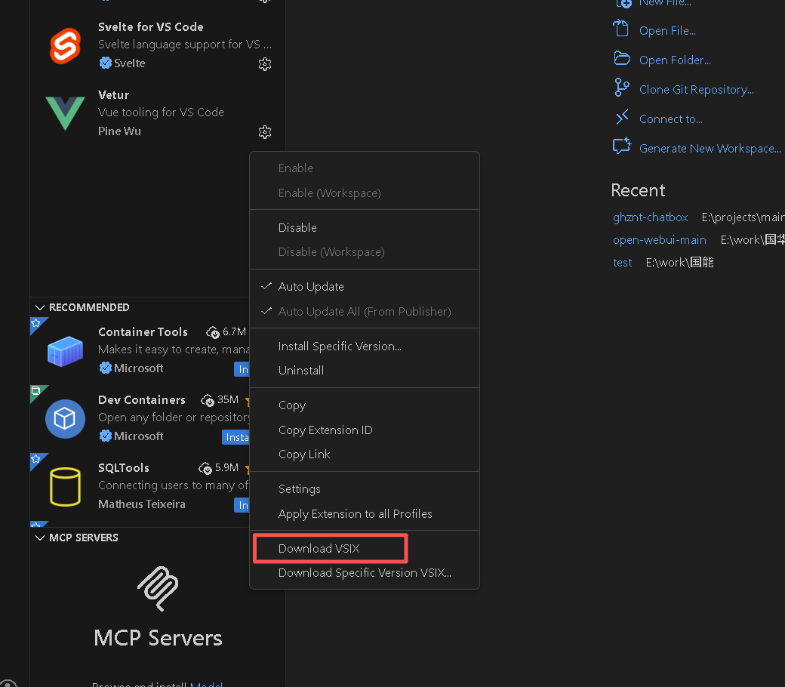Select Disable in the context menu

365,227
